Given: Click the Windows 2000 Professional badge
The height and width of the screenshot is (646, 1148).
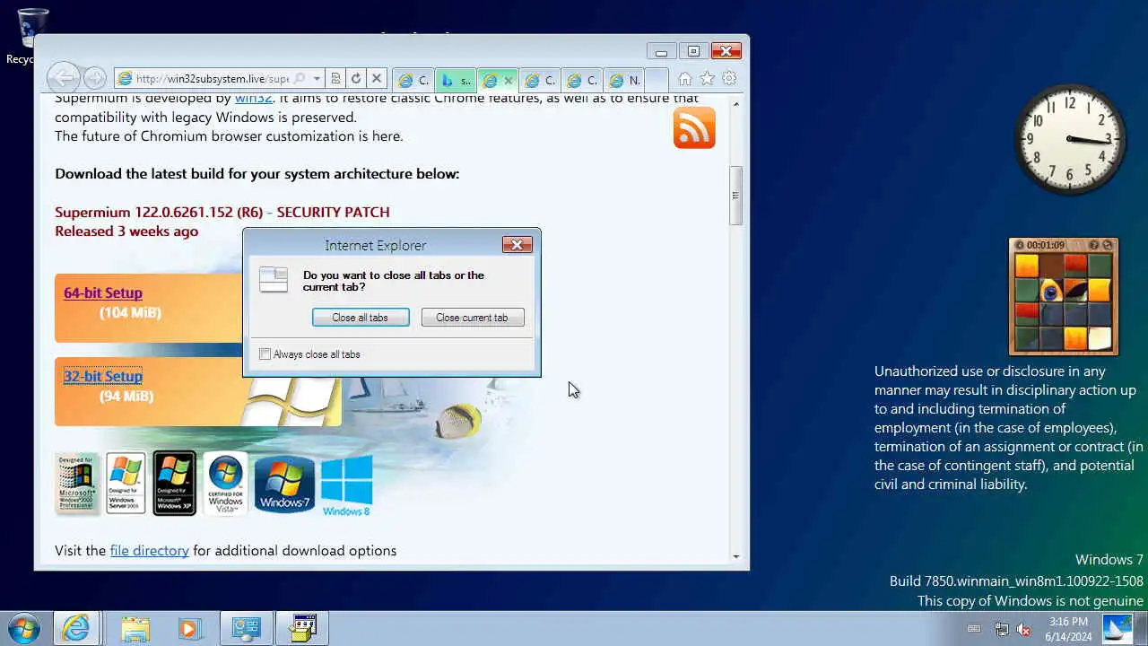Looking at the screenshot, I should tap(76, 484).
